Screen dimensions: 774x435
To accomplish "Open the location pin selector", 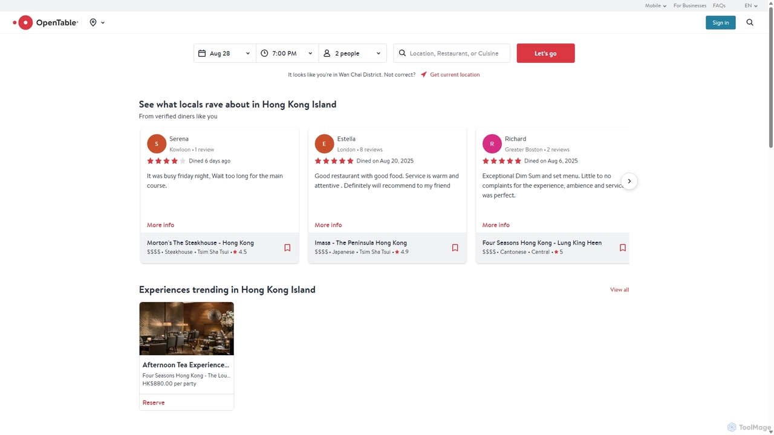I will coord(97,22).
